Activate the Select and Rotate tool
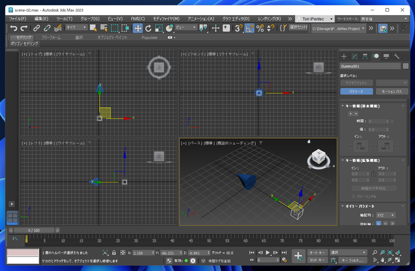Image resolution: width=415 pixels, height=271 pixels. 148,28
